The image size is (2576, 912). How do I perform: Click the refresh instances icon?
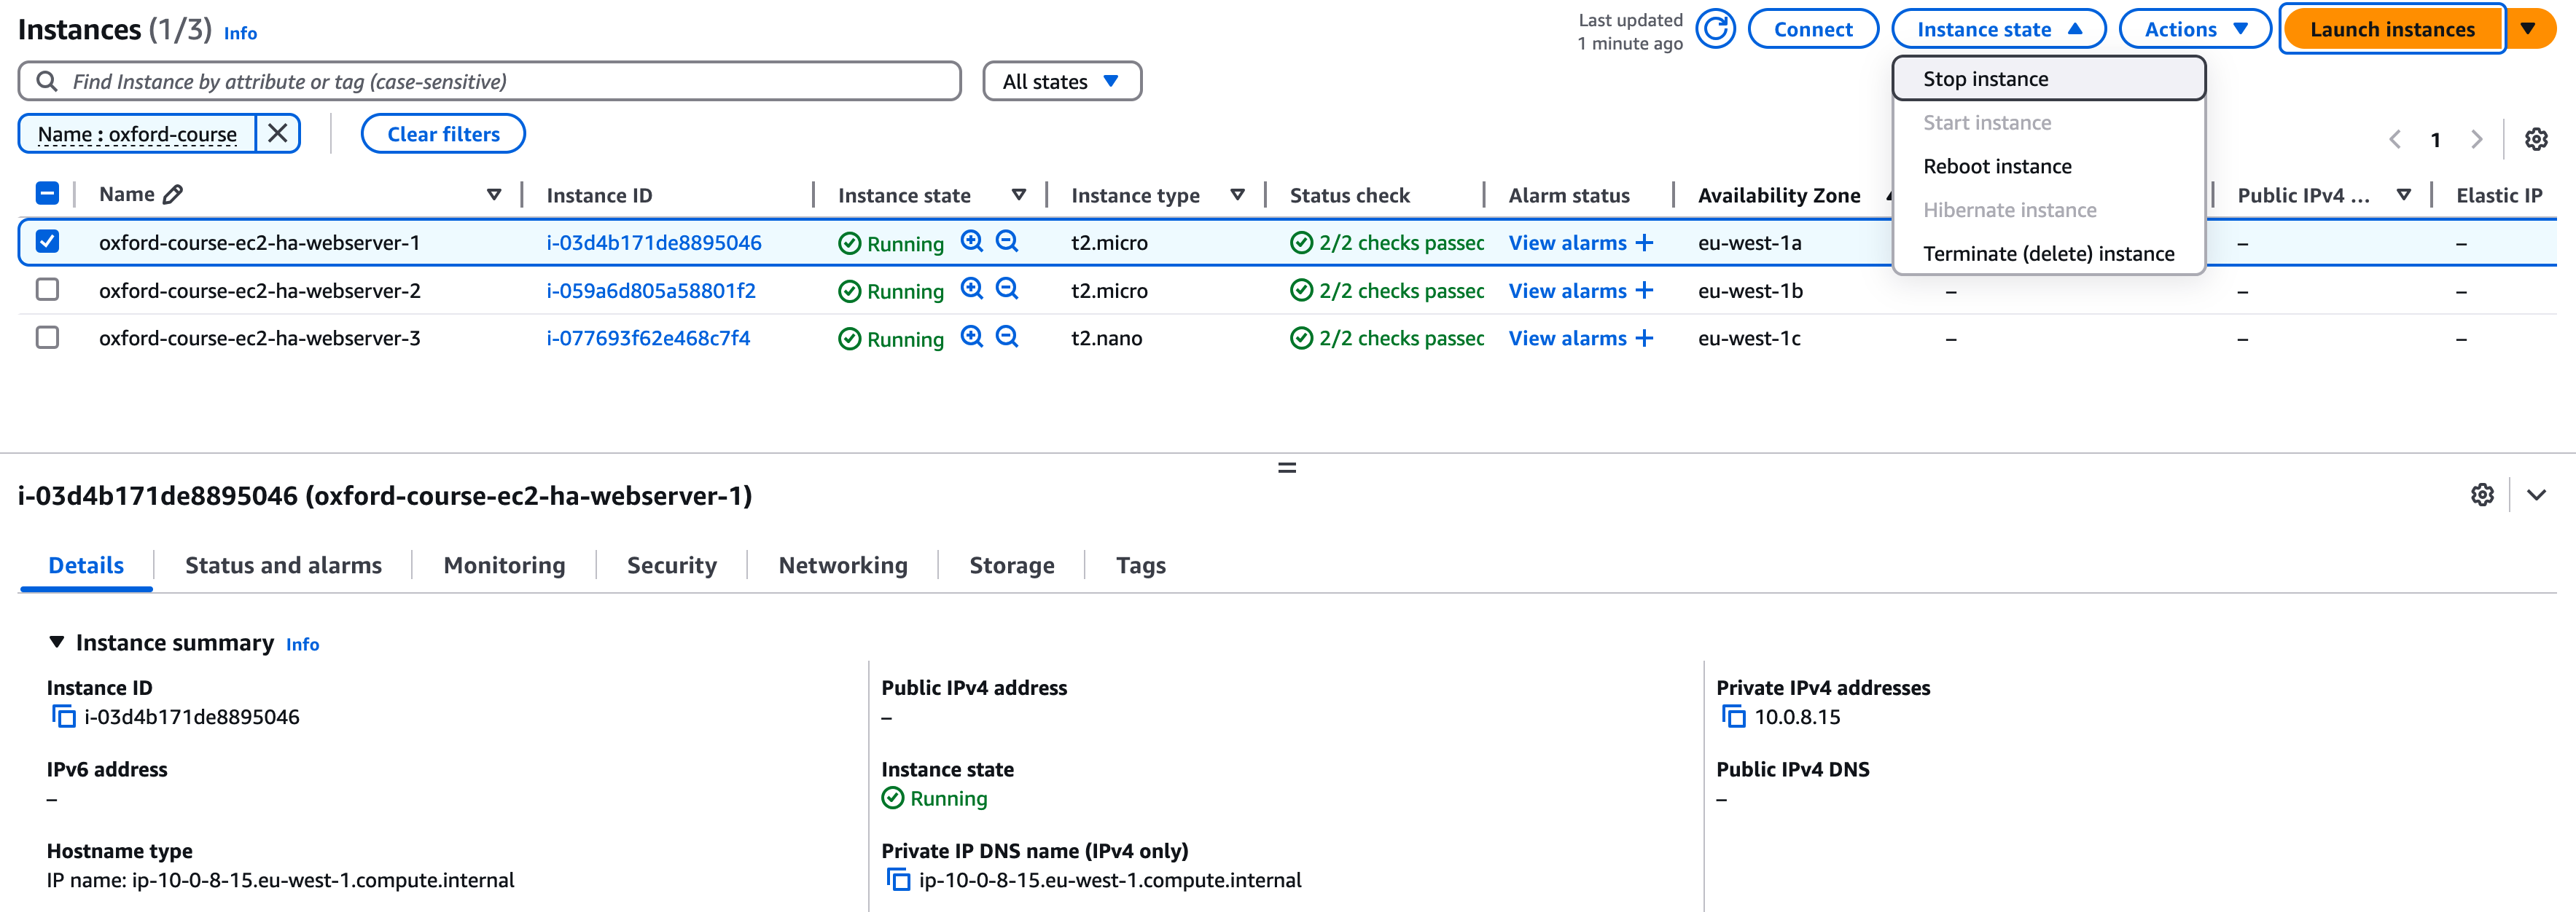click(x=1715, y=29)
